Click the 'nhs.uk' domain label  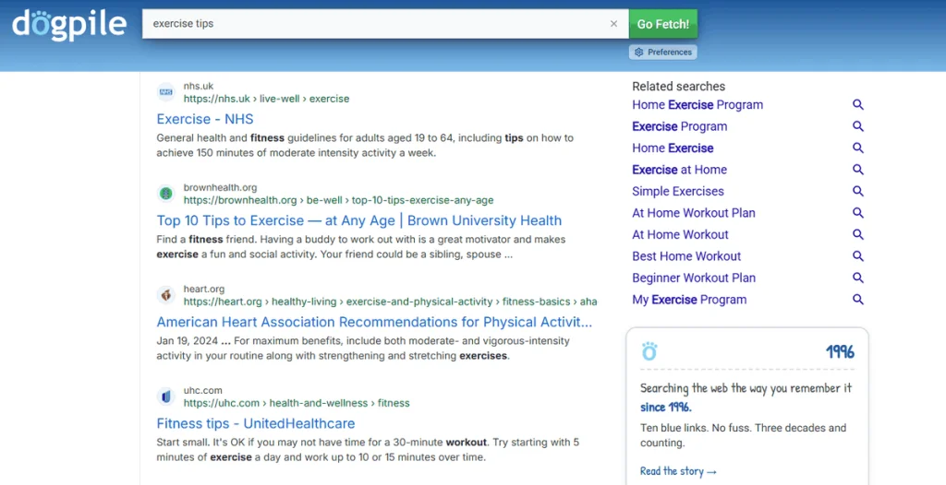[x=199, y=86]
